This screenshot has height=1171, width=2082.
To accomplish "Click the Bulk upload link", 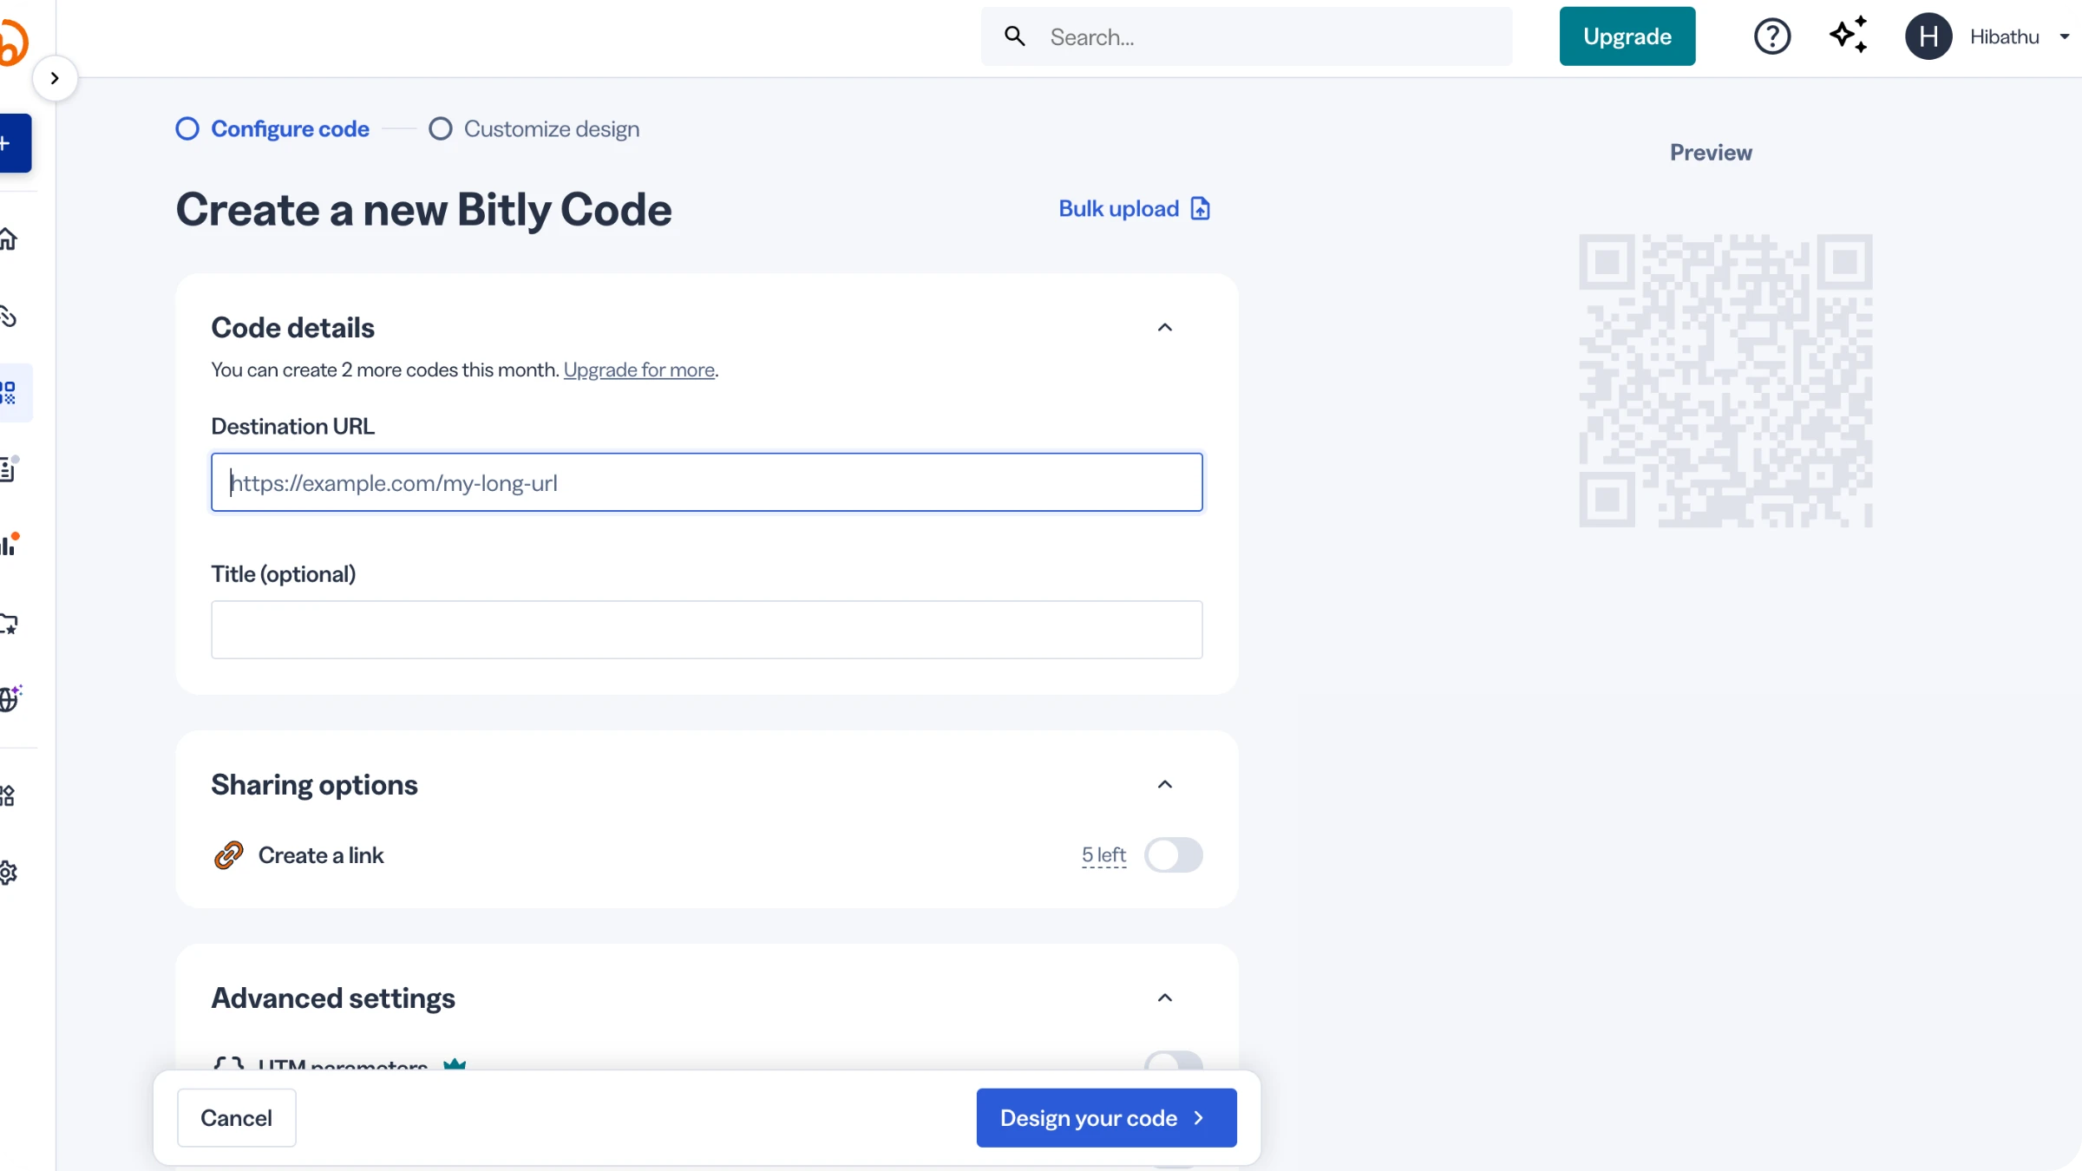I will (x=1134, y=209).
